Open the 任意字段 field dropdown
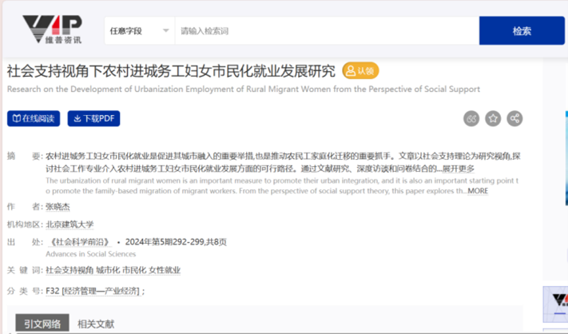 139,31
